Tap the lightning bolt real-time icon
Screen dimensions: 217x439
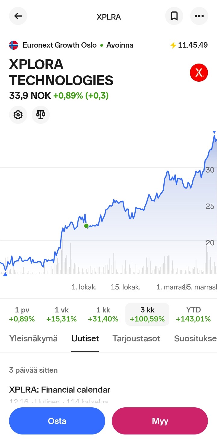173,45
